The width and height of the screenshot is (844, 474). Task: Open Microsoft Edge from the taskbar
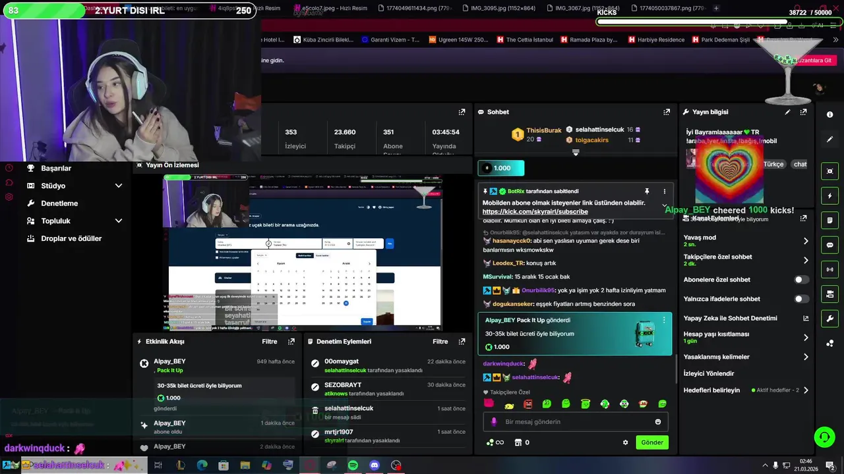point(202,465)
